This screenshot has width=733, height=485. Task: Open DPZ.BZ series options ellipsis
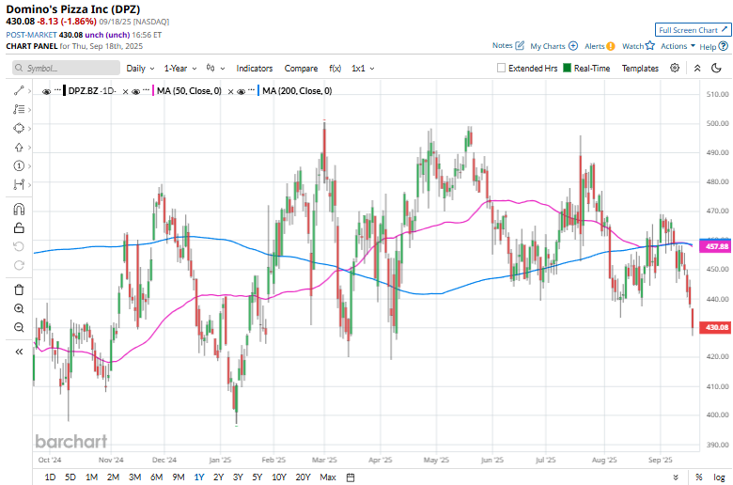[x=57, y=89]
